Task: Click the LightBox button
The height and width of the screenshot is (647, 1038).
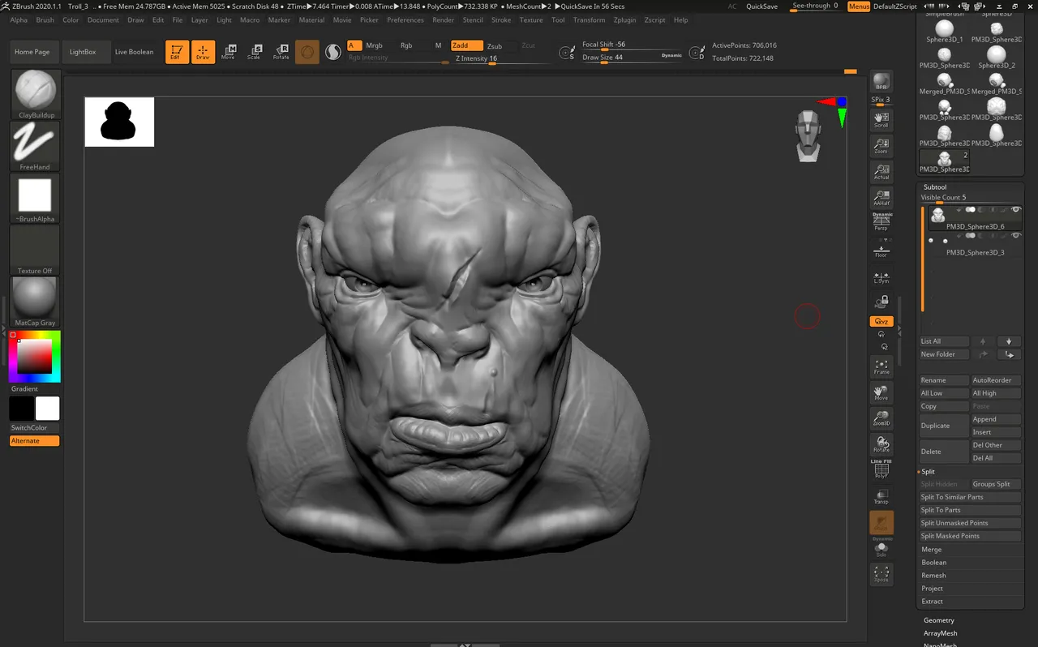Action: coord(83,52)
